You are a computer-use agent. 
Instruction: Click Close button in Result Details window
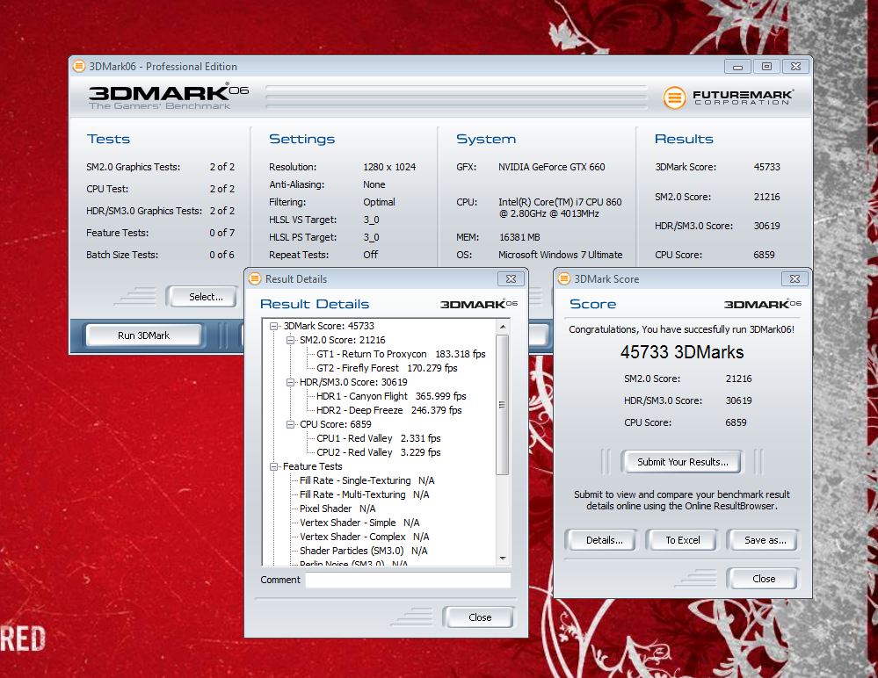pos(479,617)
